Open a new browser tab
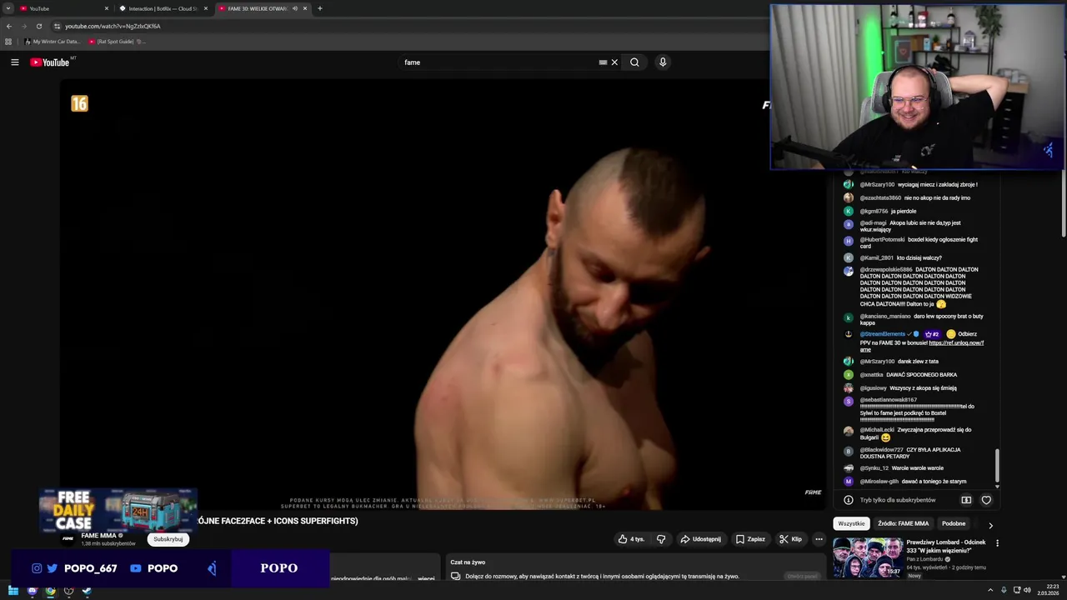 point(320,8)
